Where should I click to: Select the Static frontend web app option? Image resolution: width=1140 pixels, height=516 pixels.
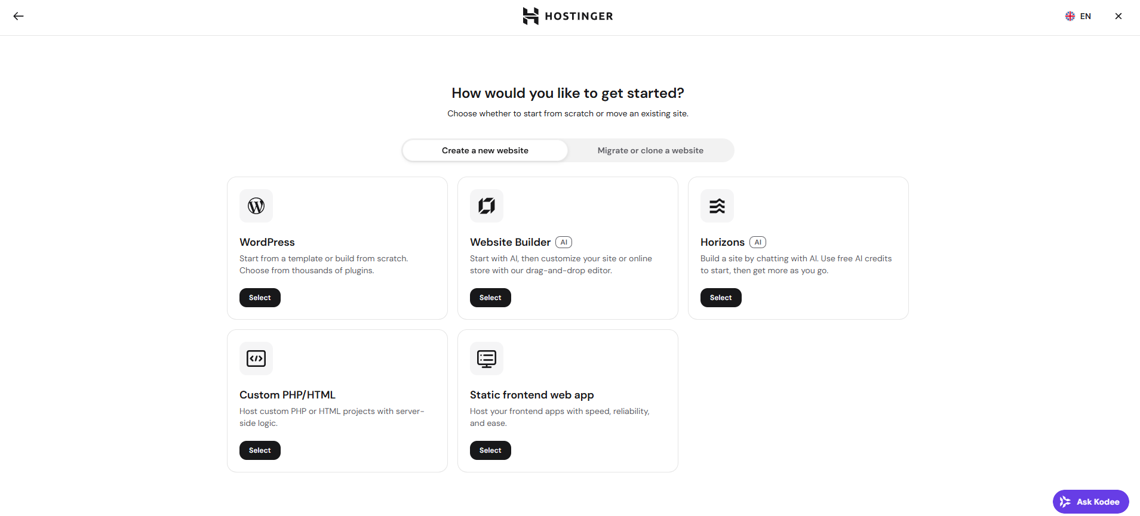[490, 450]
